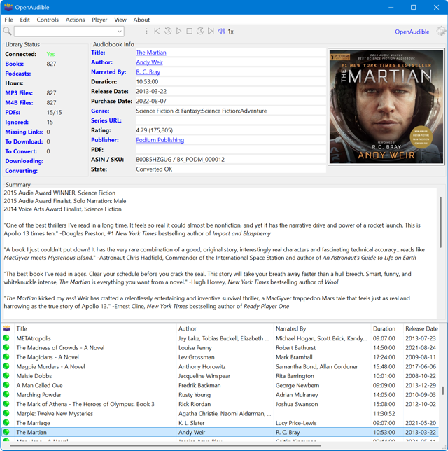
Task: Sort the list by Title column
Action: pyautogui.click(x=95, y=328)
